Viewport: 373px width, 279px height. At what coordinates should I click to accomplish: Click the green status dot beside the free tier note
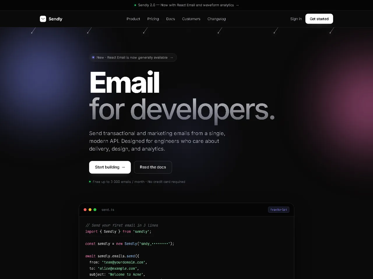coord(90,182)
